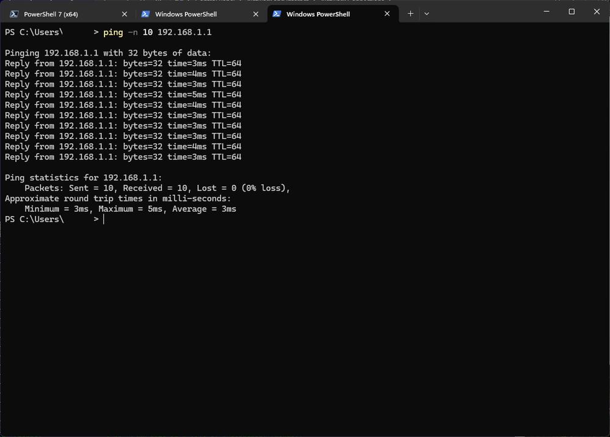Close the inactive Windows PowerShell tab

[256, 14]
